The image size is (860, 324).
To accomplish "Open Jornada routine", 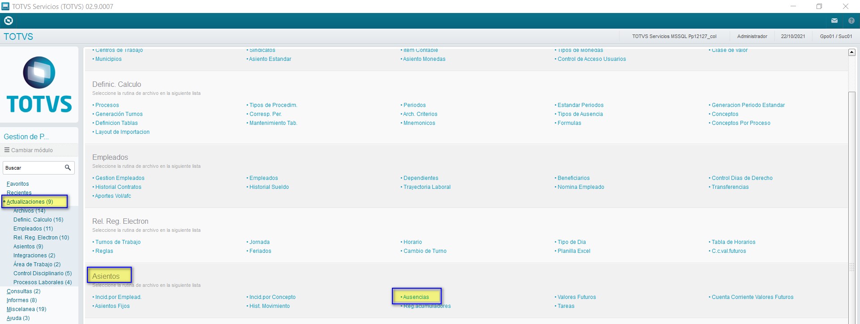I will pos(259,242).
